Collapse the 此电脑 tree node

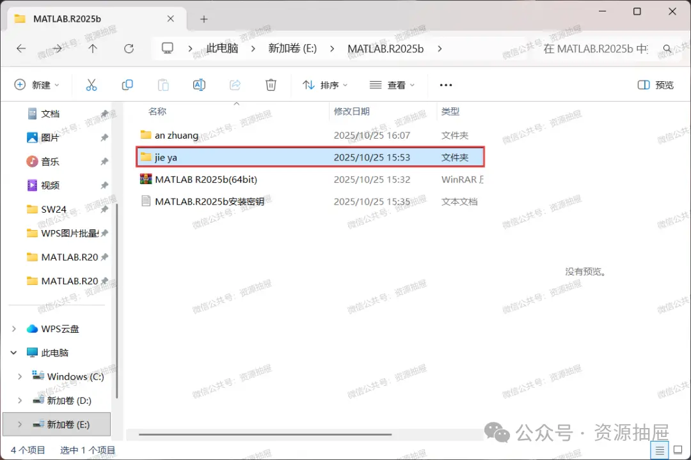pyautogui.click(x=13, y=353)
